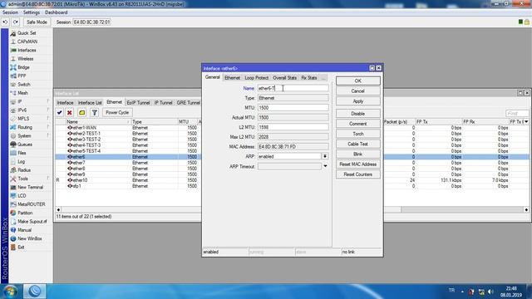Click the yellow comment icon in the toolbar
Screen dimensions: 532x299
81,113
